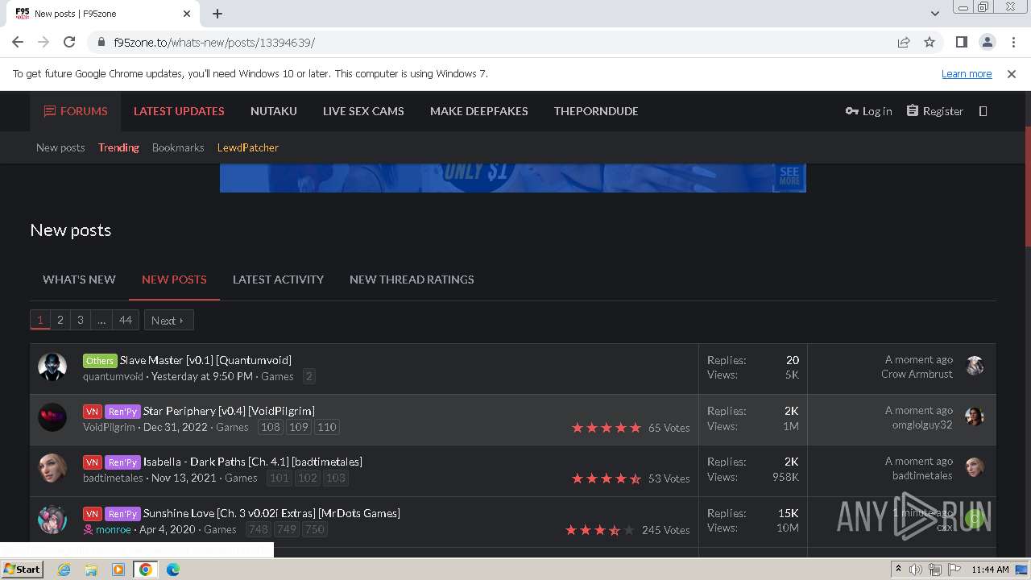Filter by the Others prefix tag
The width and height of the screenshot is (1031, 580).
pos(100,360)
